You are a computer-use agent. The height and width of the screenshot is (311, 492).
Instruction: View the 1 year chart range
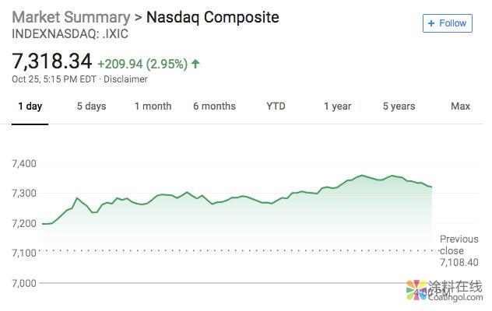[337, 107]
